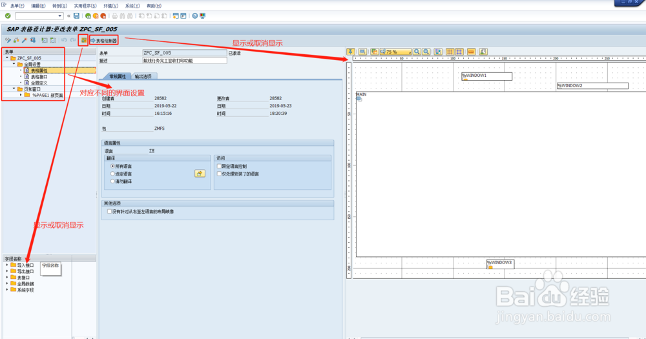Open the 编辑(E) menu

pyautogui.click(x=38, y=6)
